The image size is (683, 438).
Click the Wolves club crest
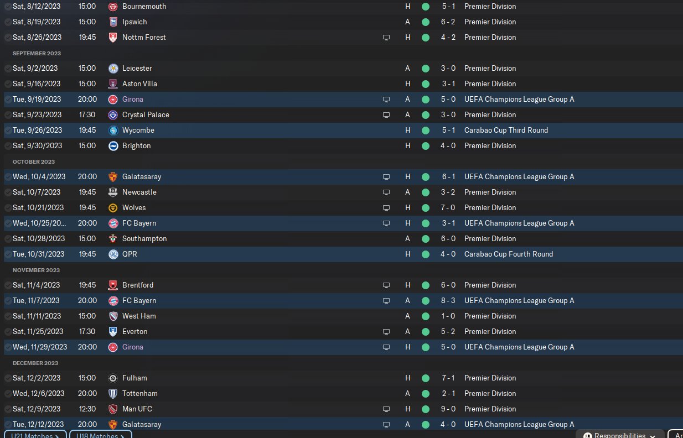[113, 208]
